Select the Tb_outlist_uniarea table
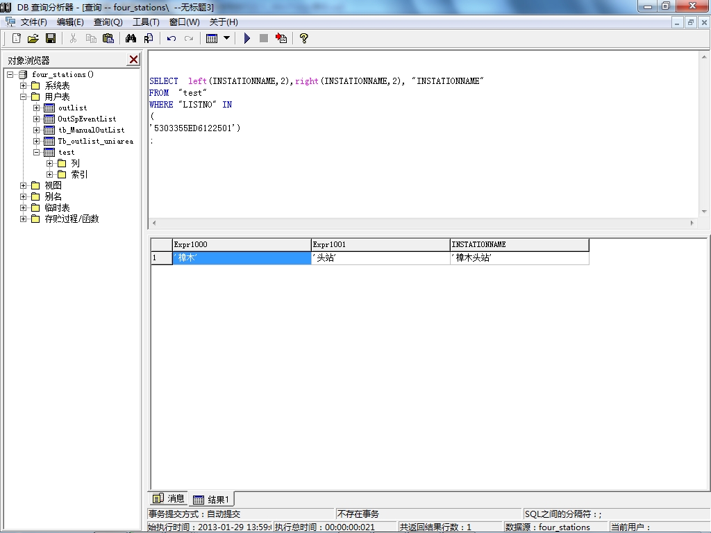This screenshot has width=711, height=533. [x=95, y=141]
